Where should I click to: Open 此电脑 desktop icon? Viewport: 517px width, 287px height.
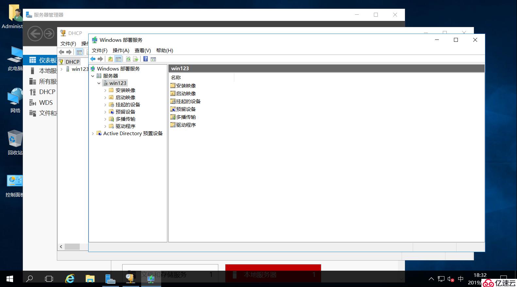click(15, 58)
